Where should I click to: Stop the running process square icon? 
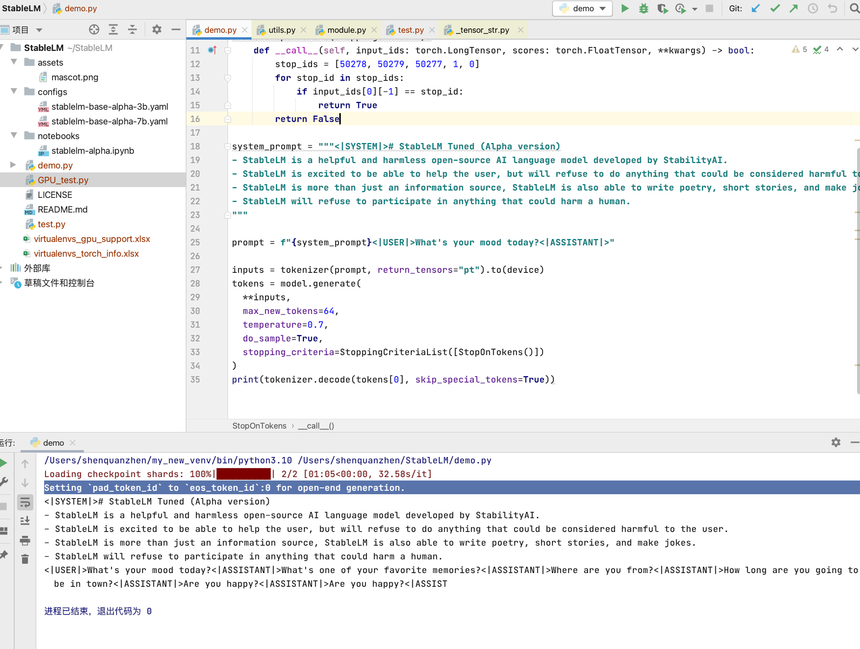(709, 8)
